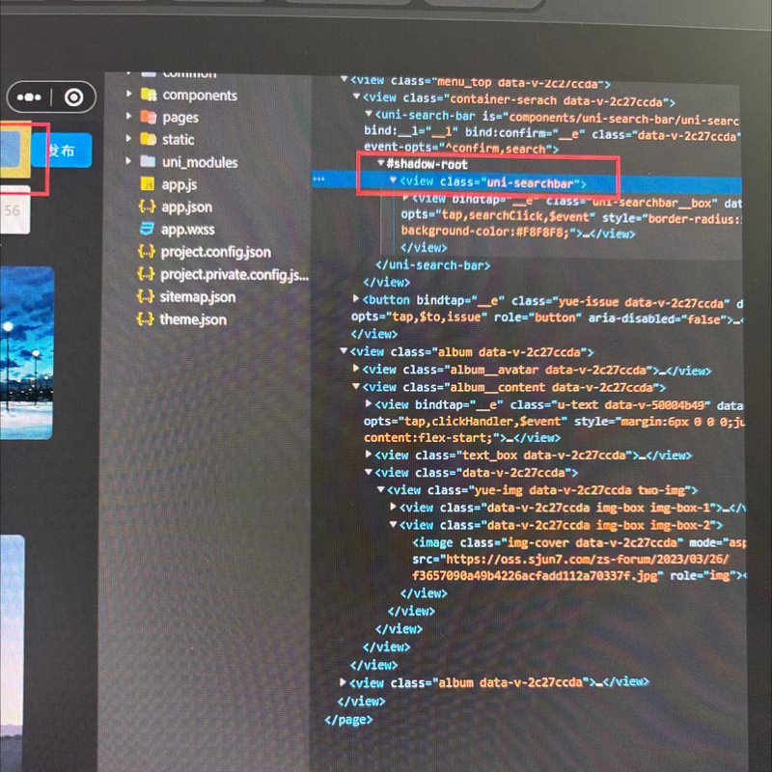The width and height of the screenshot is (772, 772).
Task: Click the pages folder icon
Action: click(x=148, y=117)
